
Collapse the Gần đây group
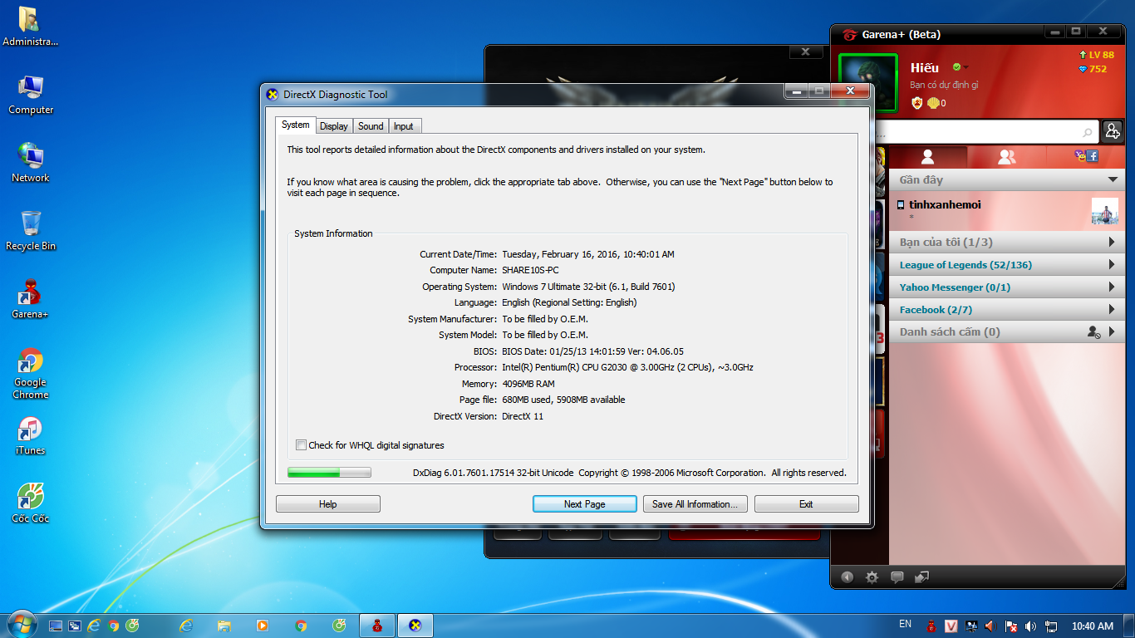click(1113, 179)
